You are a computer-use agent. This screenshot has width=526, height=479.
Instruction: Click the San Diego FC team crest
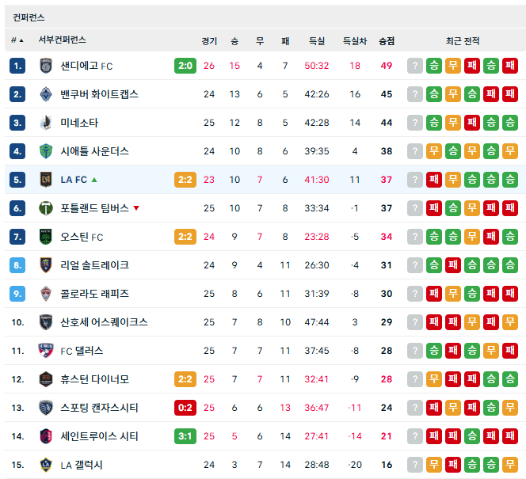tap(46, 66)
